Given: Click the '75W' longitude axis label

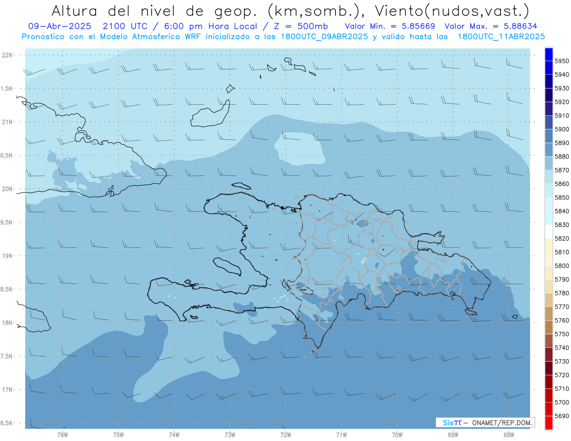Looking at the screenshot, I should pos(118,435).
